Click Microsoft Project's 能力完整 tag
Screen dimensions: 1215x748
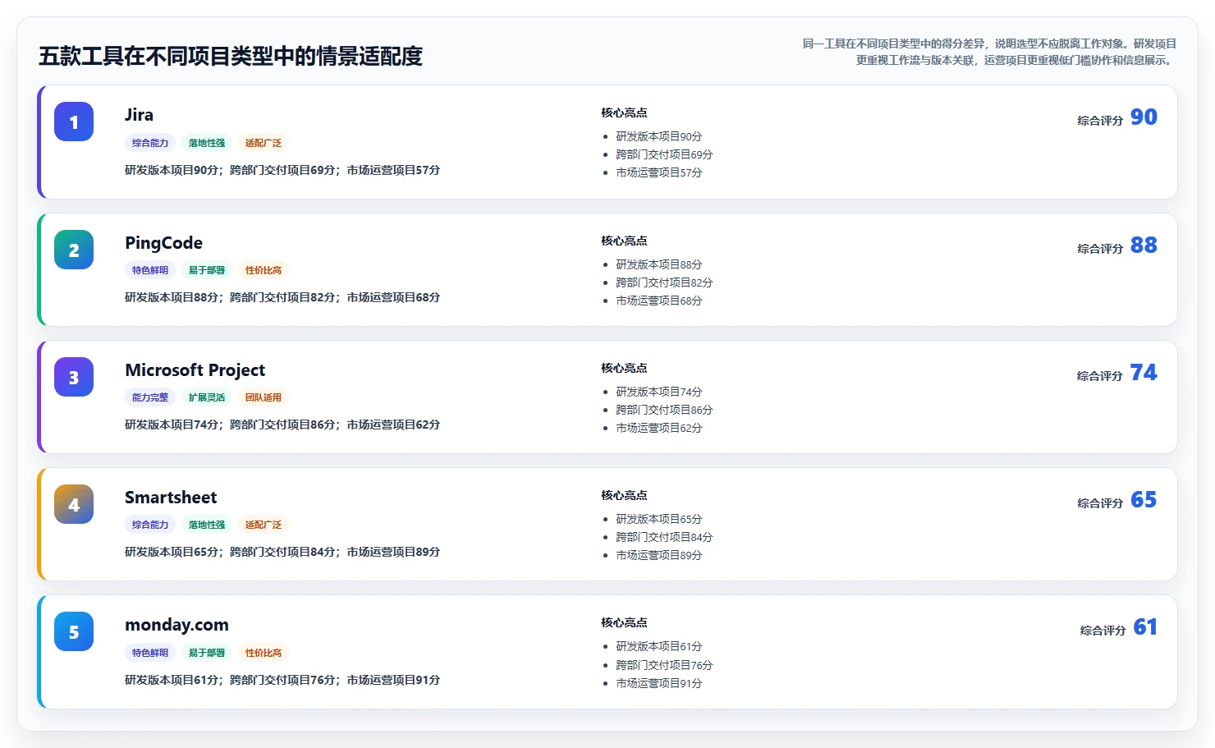[x=150, y=397]
